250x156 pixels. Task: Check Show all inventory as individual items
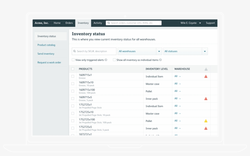[x=114, y=60]
